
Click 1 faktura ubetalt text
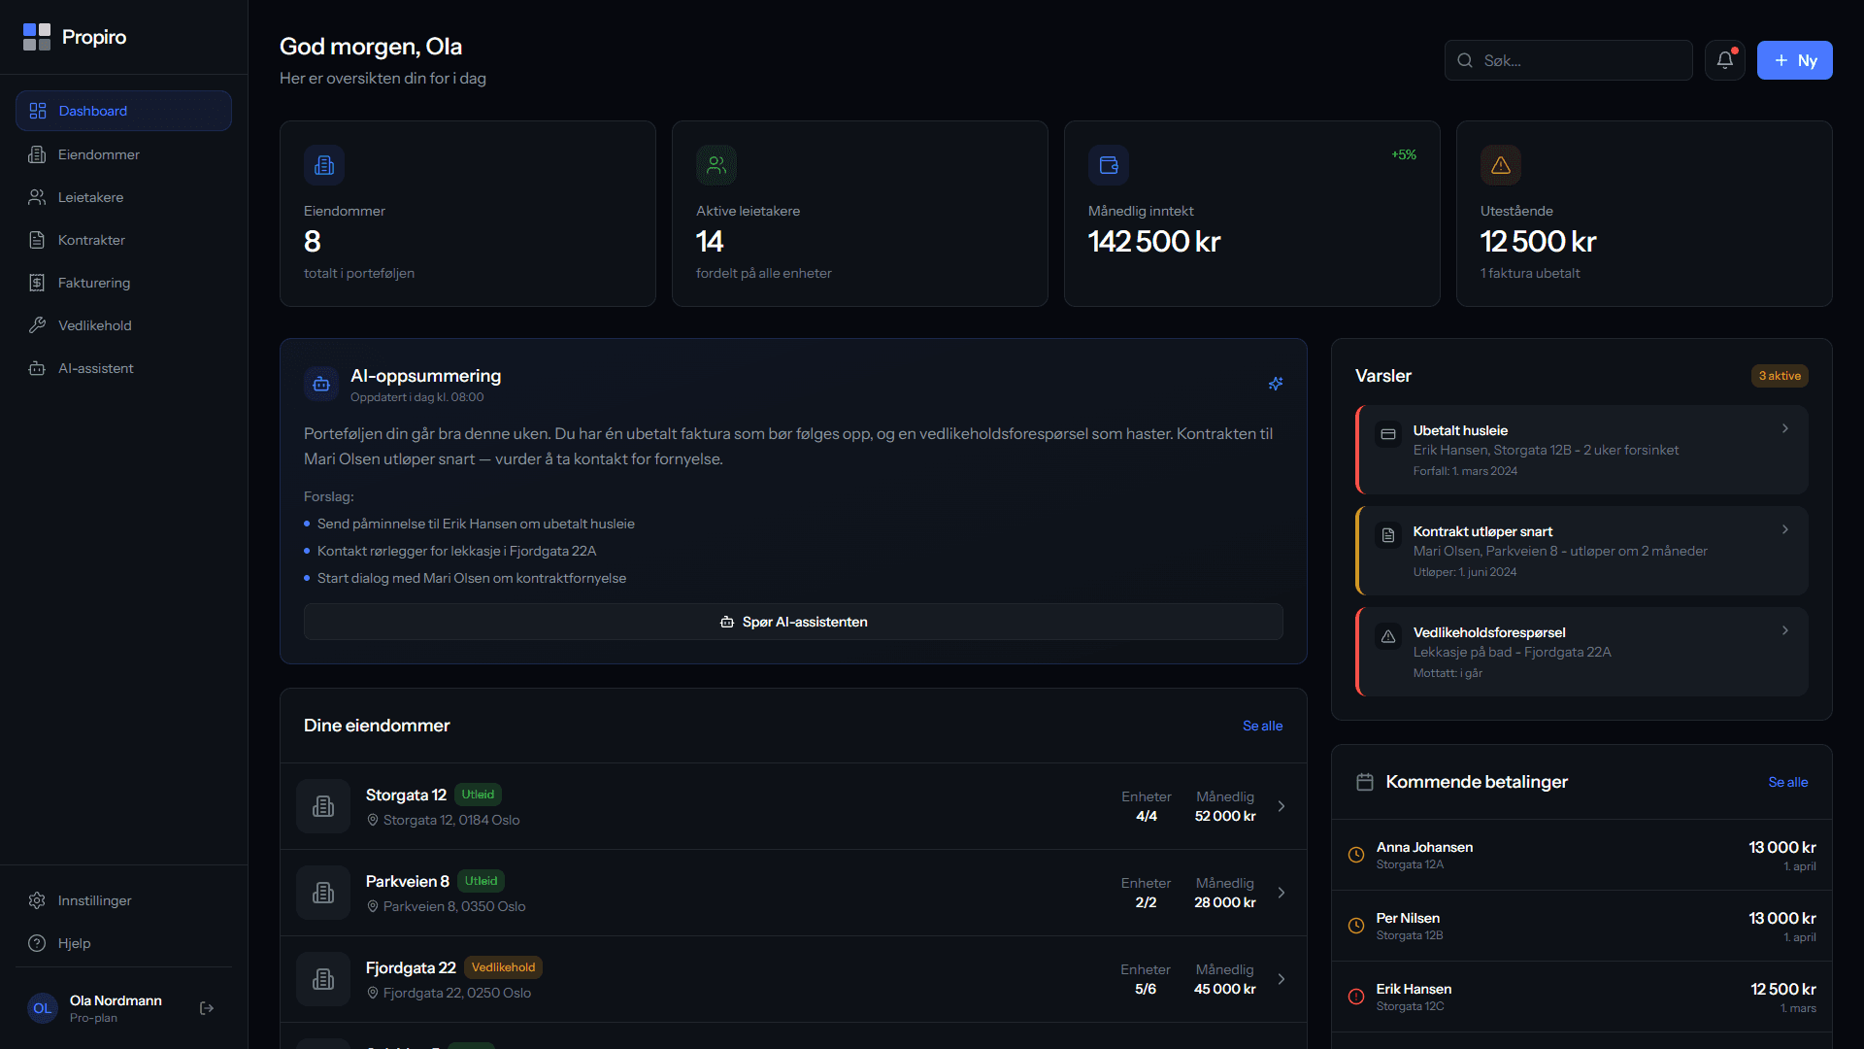click(1530, 273)
